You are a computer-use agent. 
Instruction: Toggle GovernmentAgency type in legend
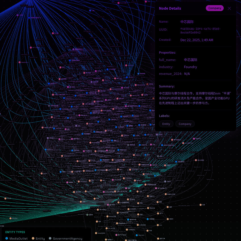pyautogui.click(x=67, y=238)
